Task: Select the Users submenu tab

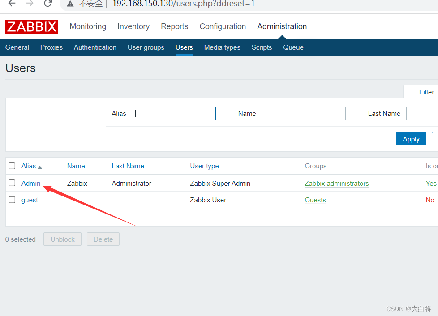Action: [x=184, y=47]
